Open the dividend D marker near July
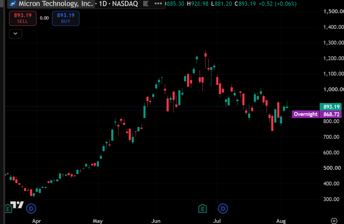 (223, 209)
